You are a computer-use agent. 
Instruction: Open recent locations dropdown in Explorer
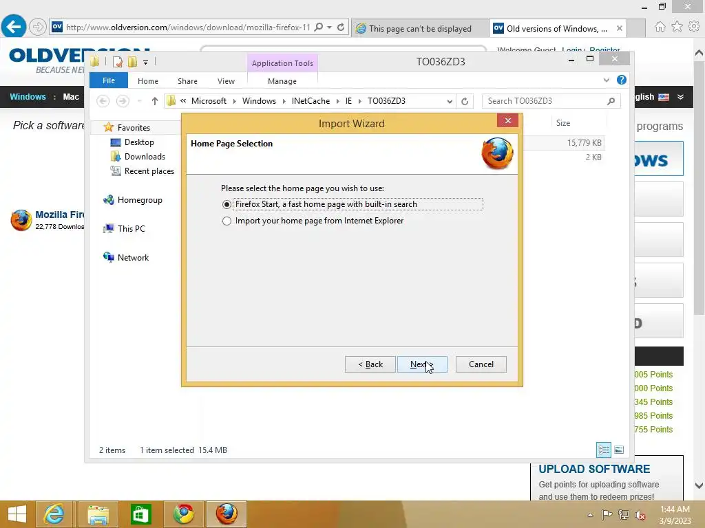140,101
